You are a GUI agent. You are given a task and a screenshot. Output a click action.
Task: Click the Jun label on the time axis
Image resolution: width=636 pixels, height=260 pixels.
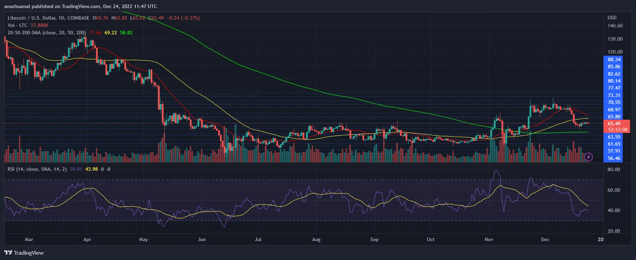[202, 239]
